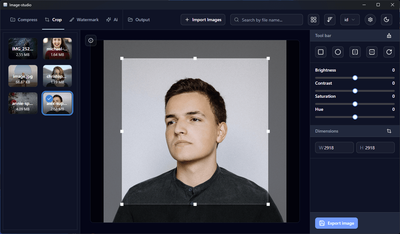400x234 pixels.
Task: Open the settings gear
Action: point(370,20)
